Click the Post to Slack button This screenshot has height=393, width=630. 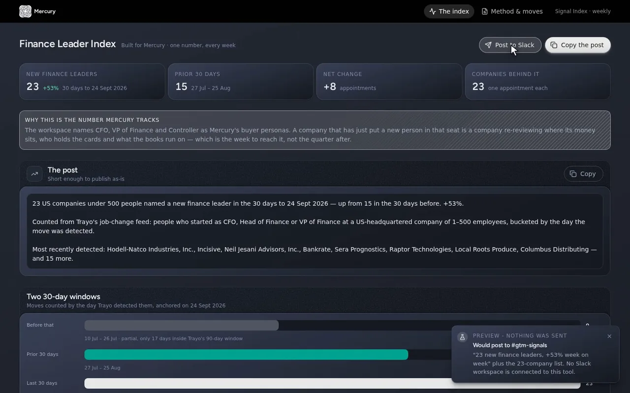coord(510,45)
